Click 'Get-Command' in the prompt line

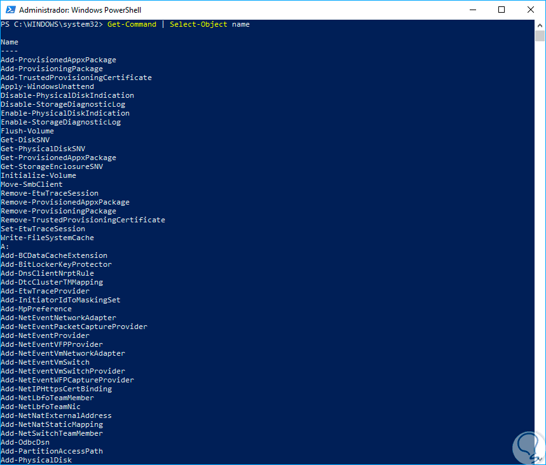pyautogui.click(x=132, y=24)
